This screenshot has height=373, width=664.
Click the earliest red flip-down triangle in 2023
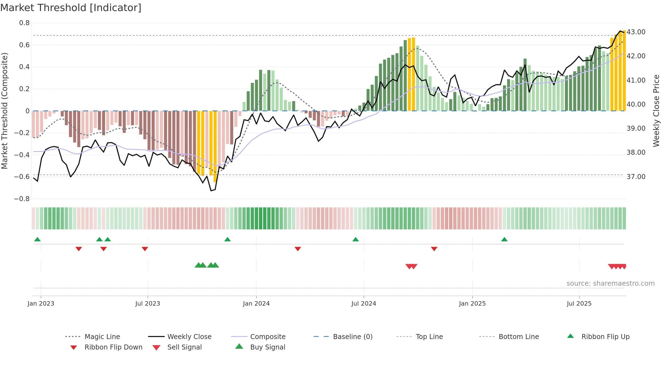pyautogui.click(x=79, y=249)
